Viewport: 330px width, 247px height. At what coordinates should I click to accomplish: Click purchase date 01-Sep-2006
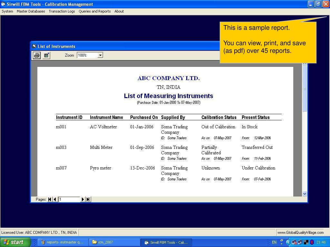point(142,147)
